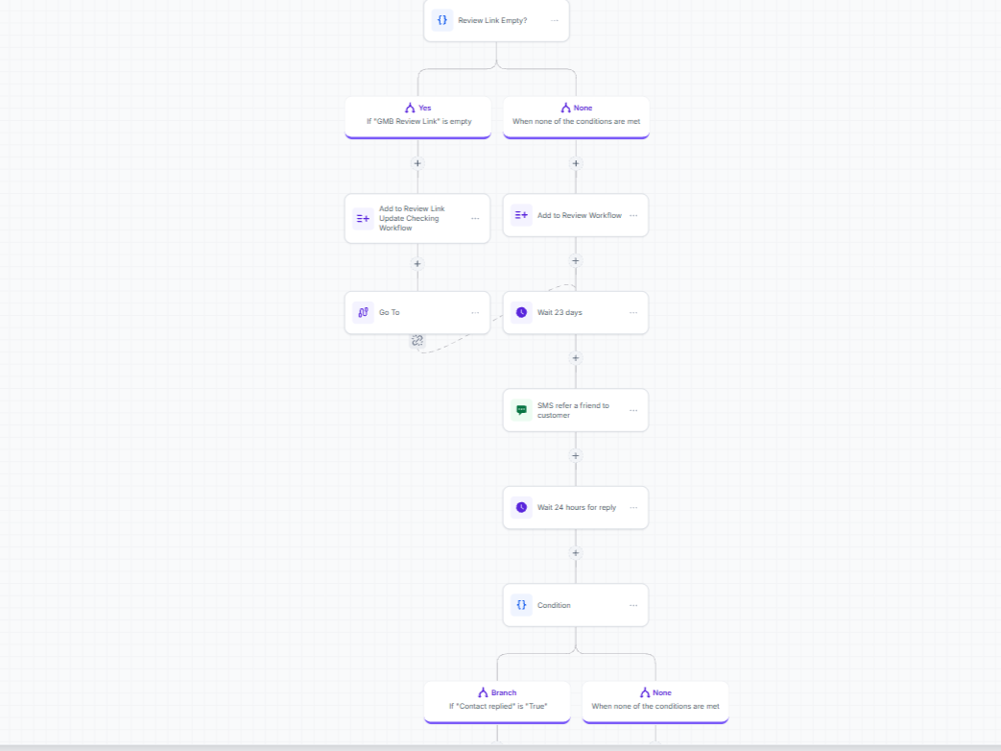Click the SMS refer a friend message icon
The image size is (1001, 751).
coord(521,410)
